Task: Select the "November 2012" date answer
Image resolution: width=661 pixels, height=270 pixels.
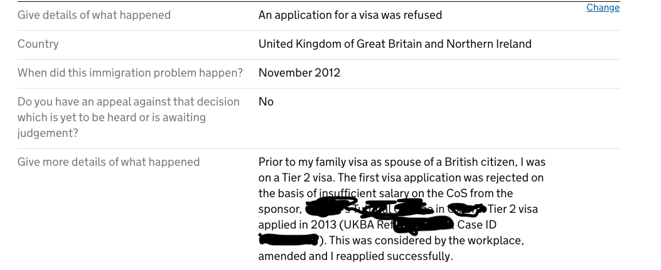Action: [299, 73]
